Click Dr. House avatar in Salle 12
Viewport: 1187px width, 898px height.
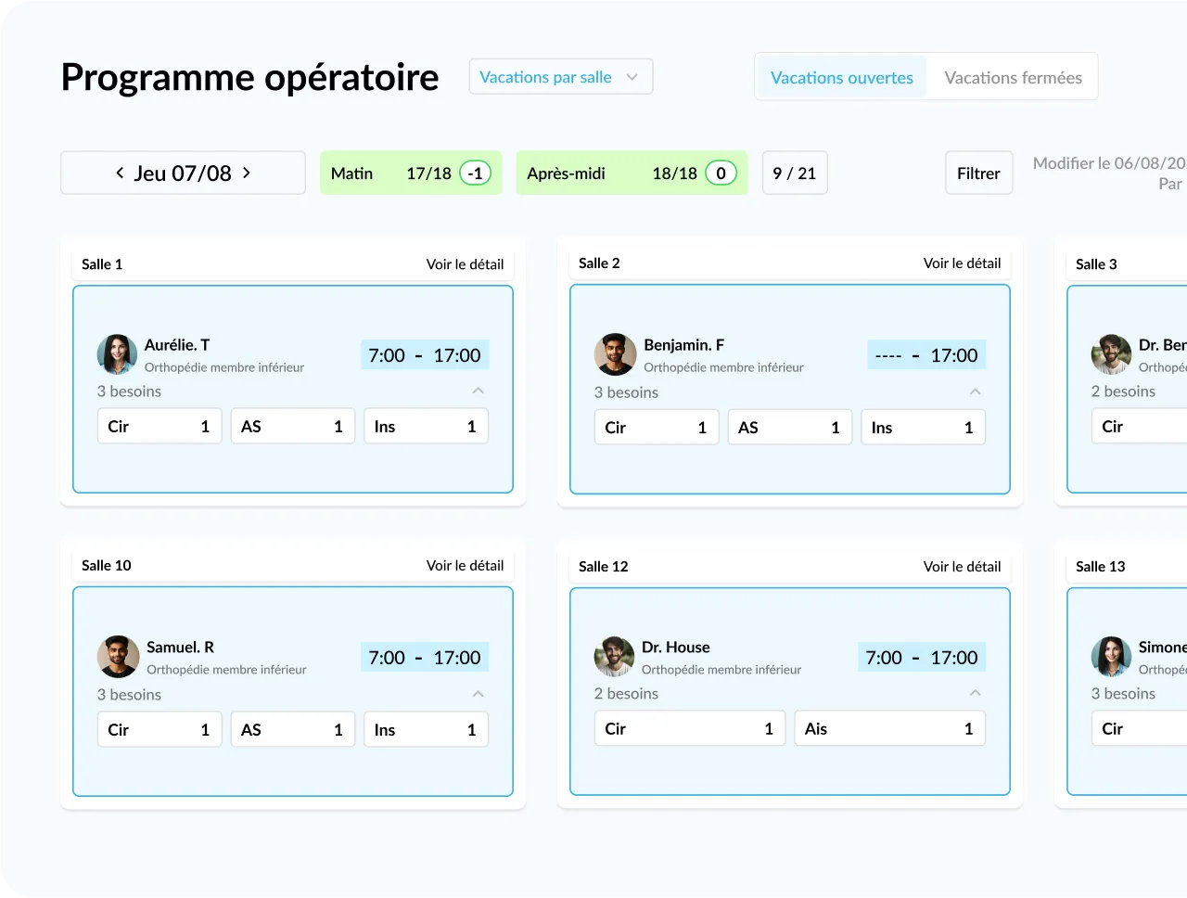614,657
